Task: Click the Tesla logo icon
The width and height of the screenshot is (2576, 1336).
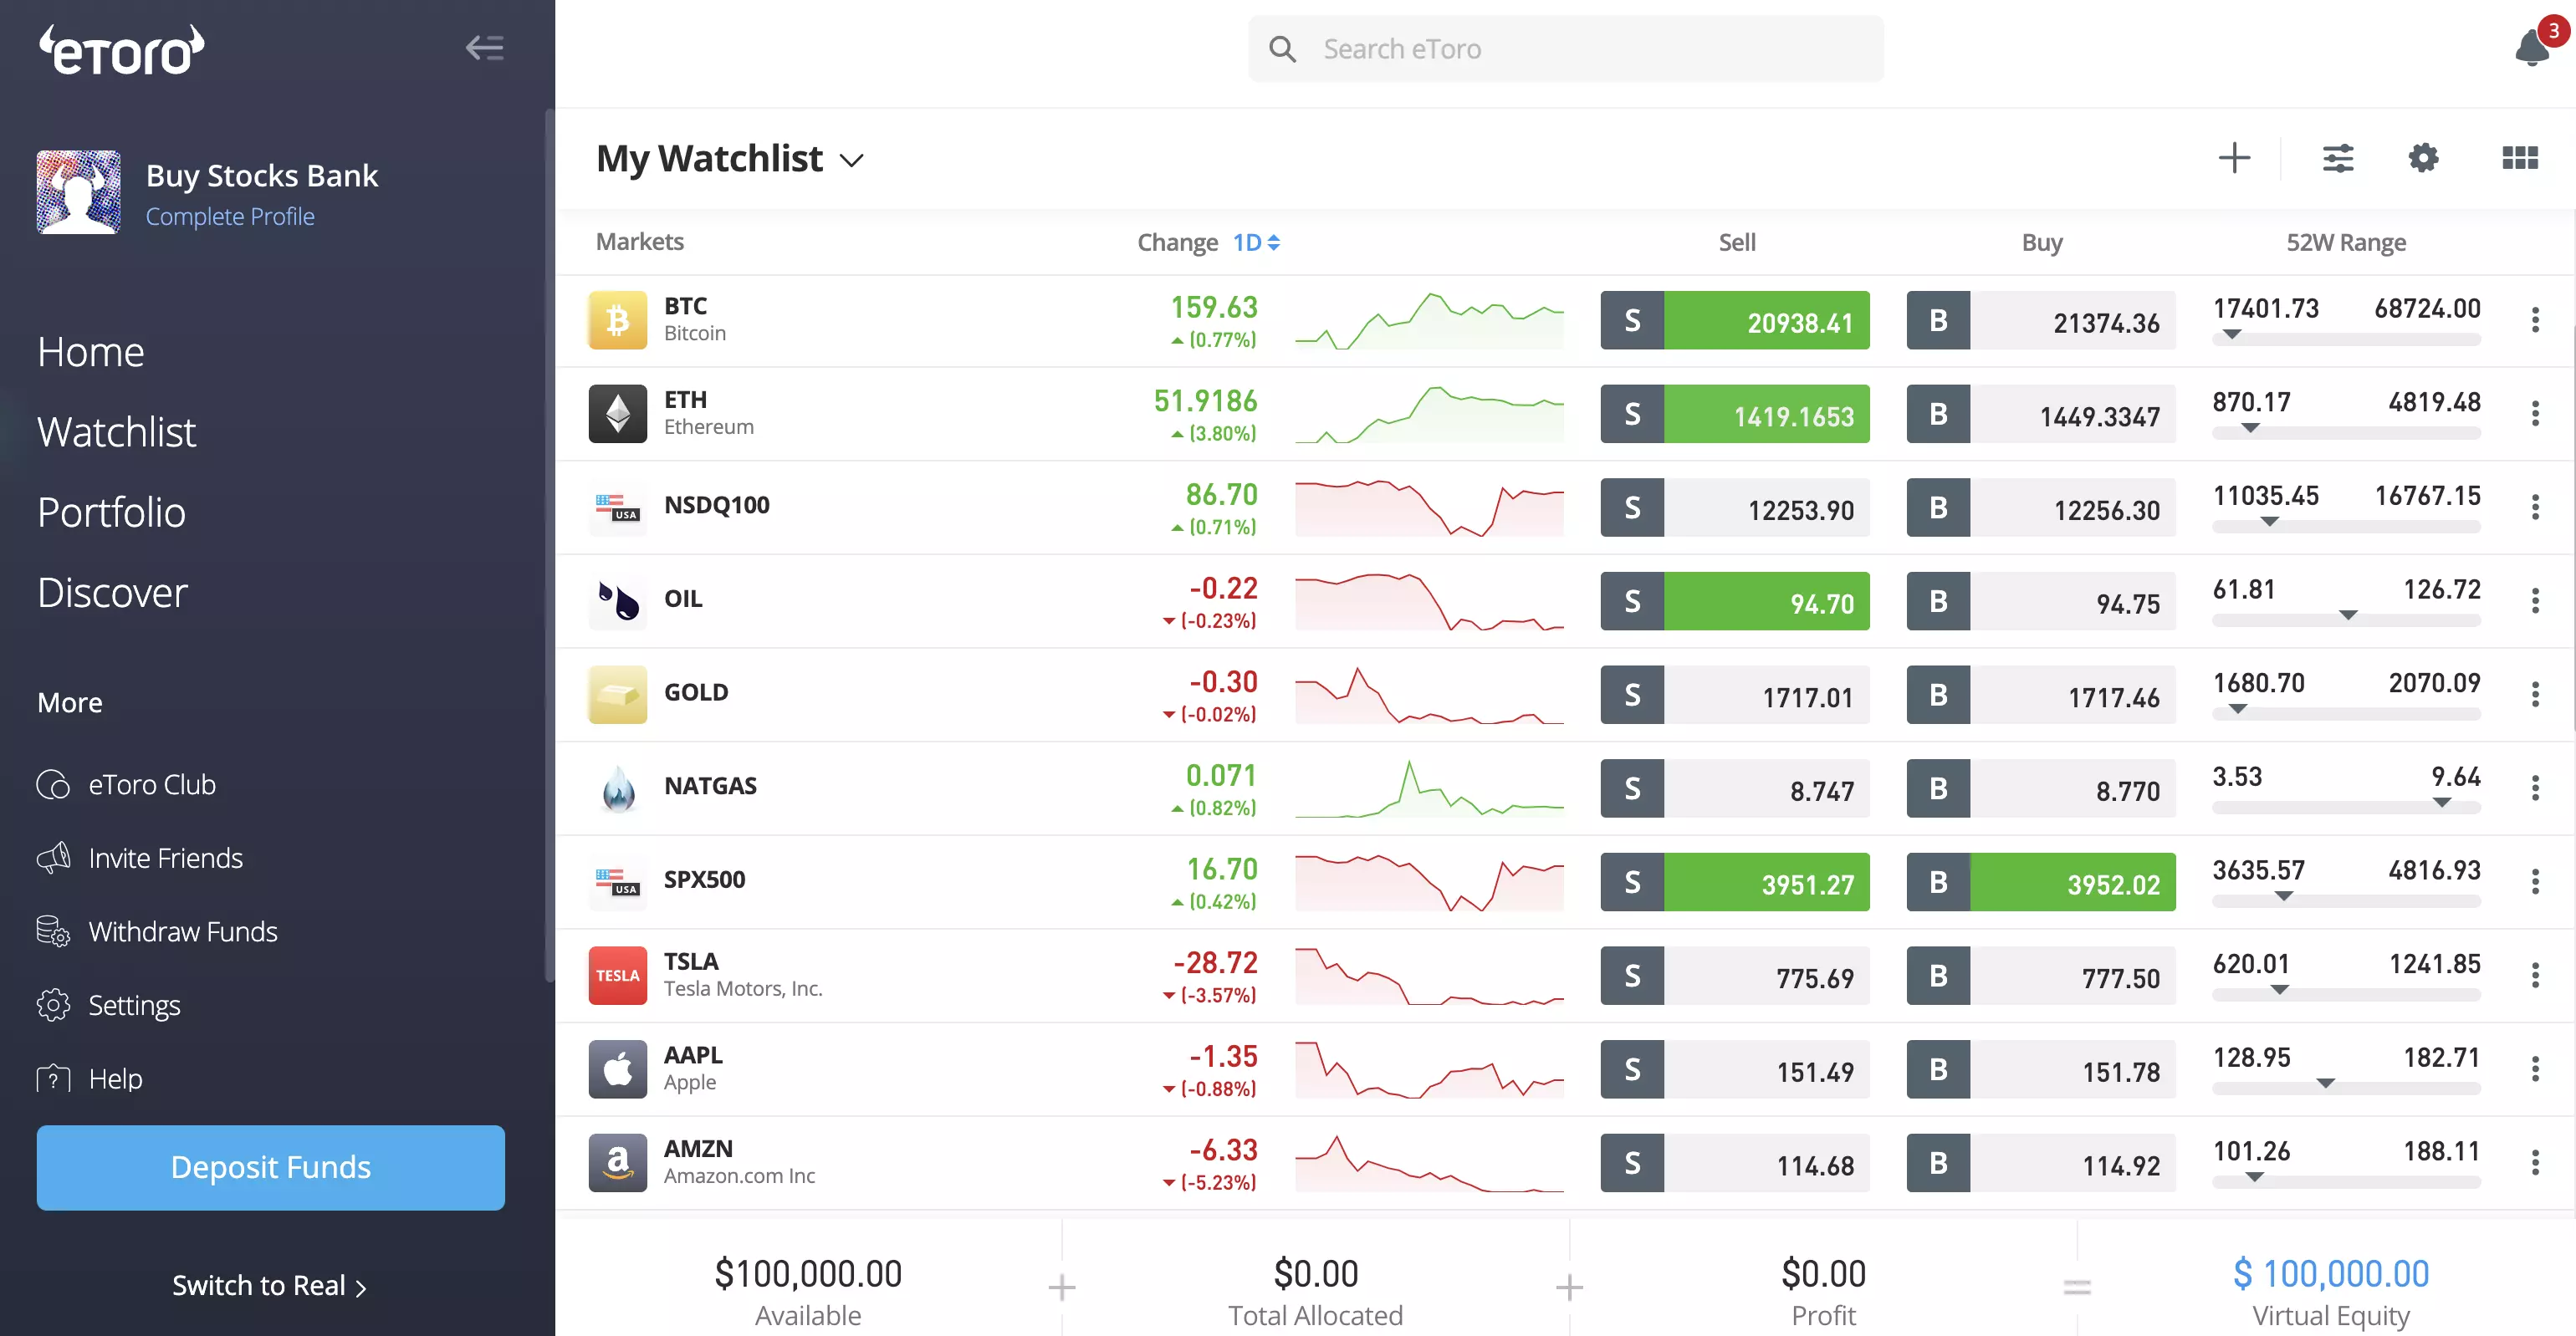Action: point(617,976)
